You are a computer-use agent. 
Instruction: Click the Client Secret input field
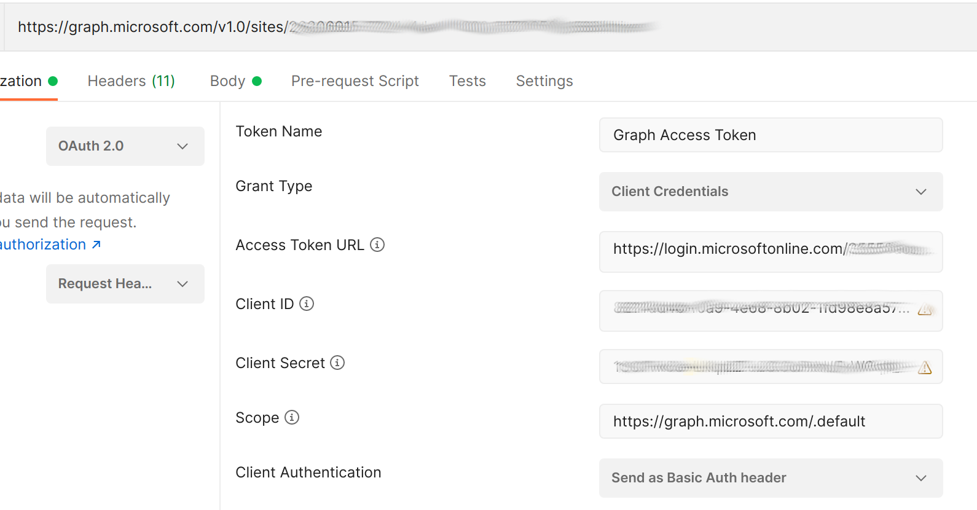click(771, 367)
